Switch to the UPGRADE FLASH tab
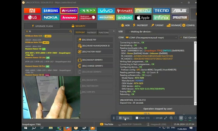Image resolution: width=218 pixels, height=131 pixels. [41, 26]
